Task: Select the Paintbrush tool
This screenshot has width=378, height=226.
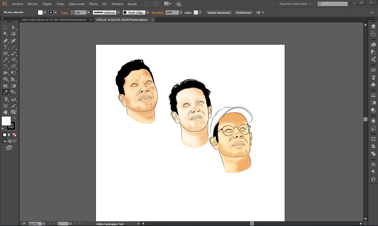Action: point(13,53)
